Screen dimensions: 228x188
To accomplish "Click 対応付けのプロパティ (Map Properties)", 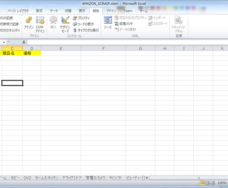I will click(x=130, y=18).
